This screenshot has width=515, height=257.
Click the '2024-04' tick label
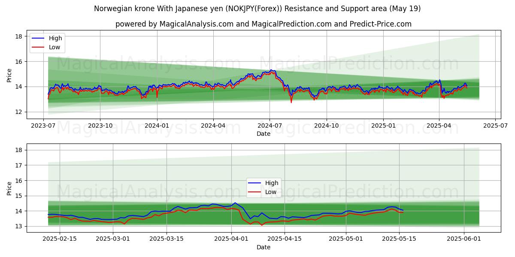[x=213, y=126]
